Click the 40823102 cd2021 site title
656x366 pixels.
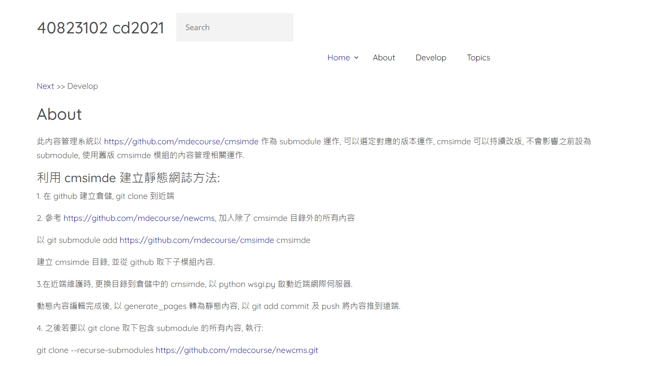pos(100,28)
